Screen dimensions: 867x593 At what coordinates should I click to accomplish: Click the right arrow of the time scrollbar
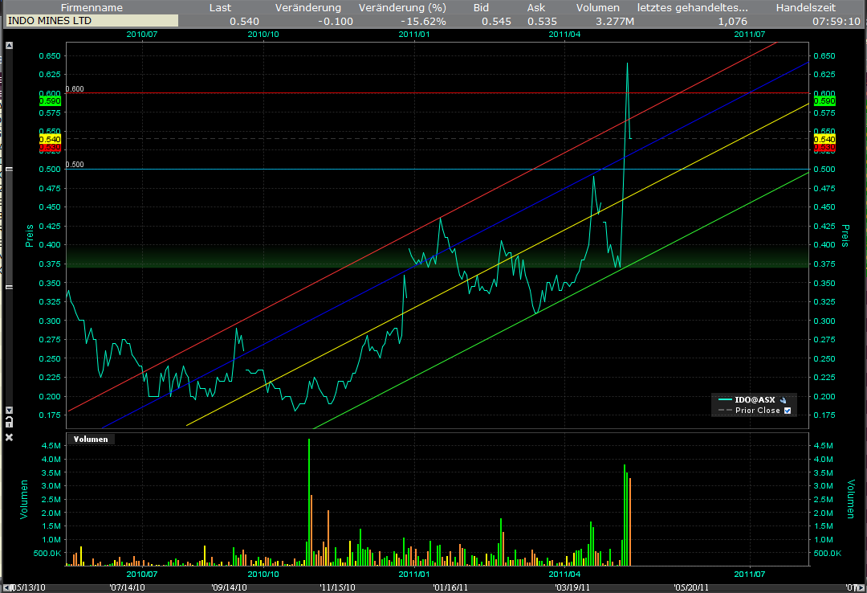pyautogui.click(x=862, y=587)
